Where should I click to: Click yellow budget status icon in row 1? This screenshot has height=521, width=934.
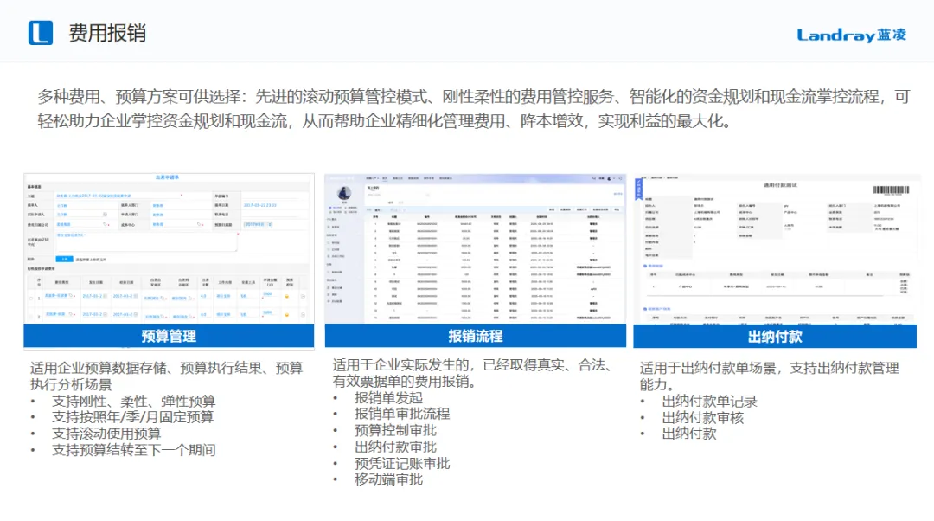(x=287, y=297)
